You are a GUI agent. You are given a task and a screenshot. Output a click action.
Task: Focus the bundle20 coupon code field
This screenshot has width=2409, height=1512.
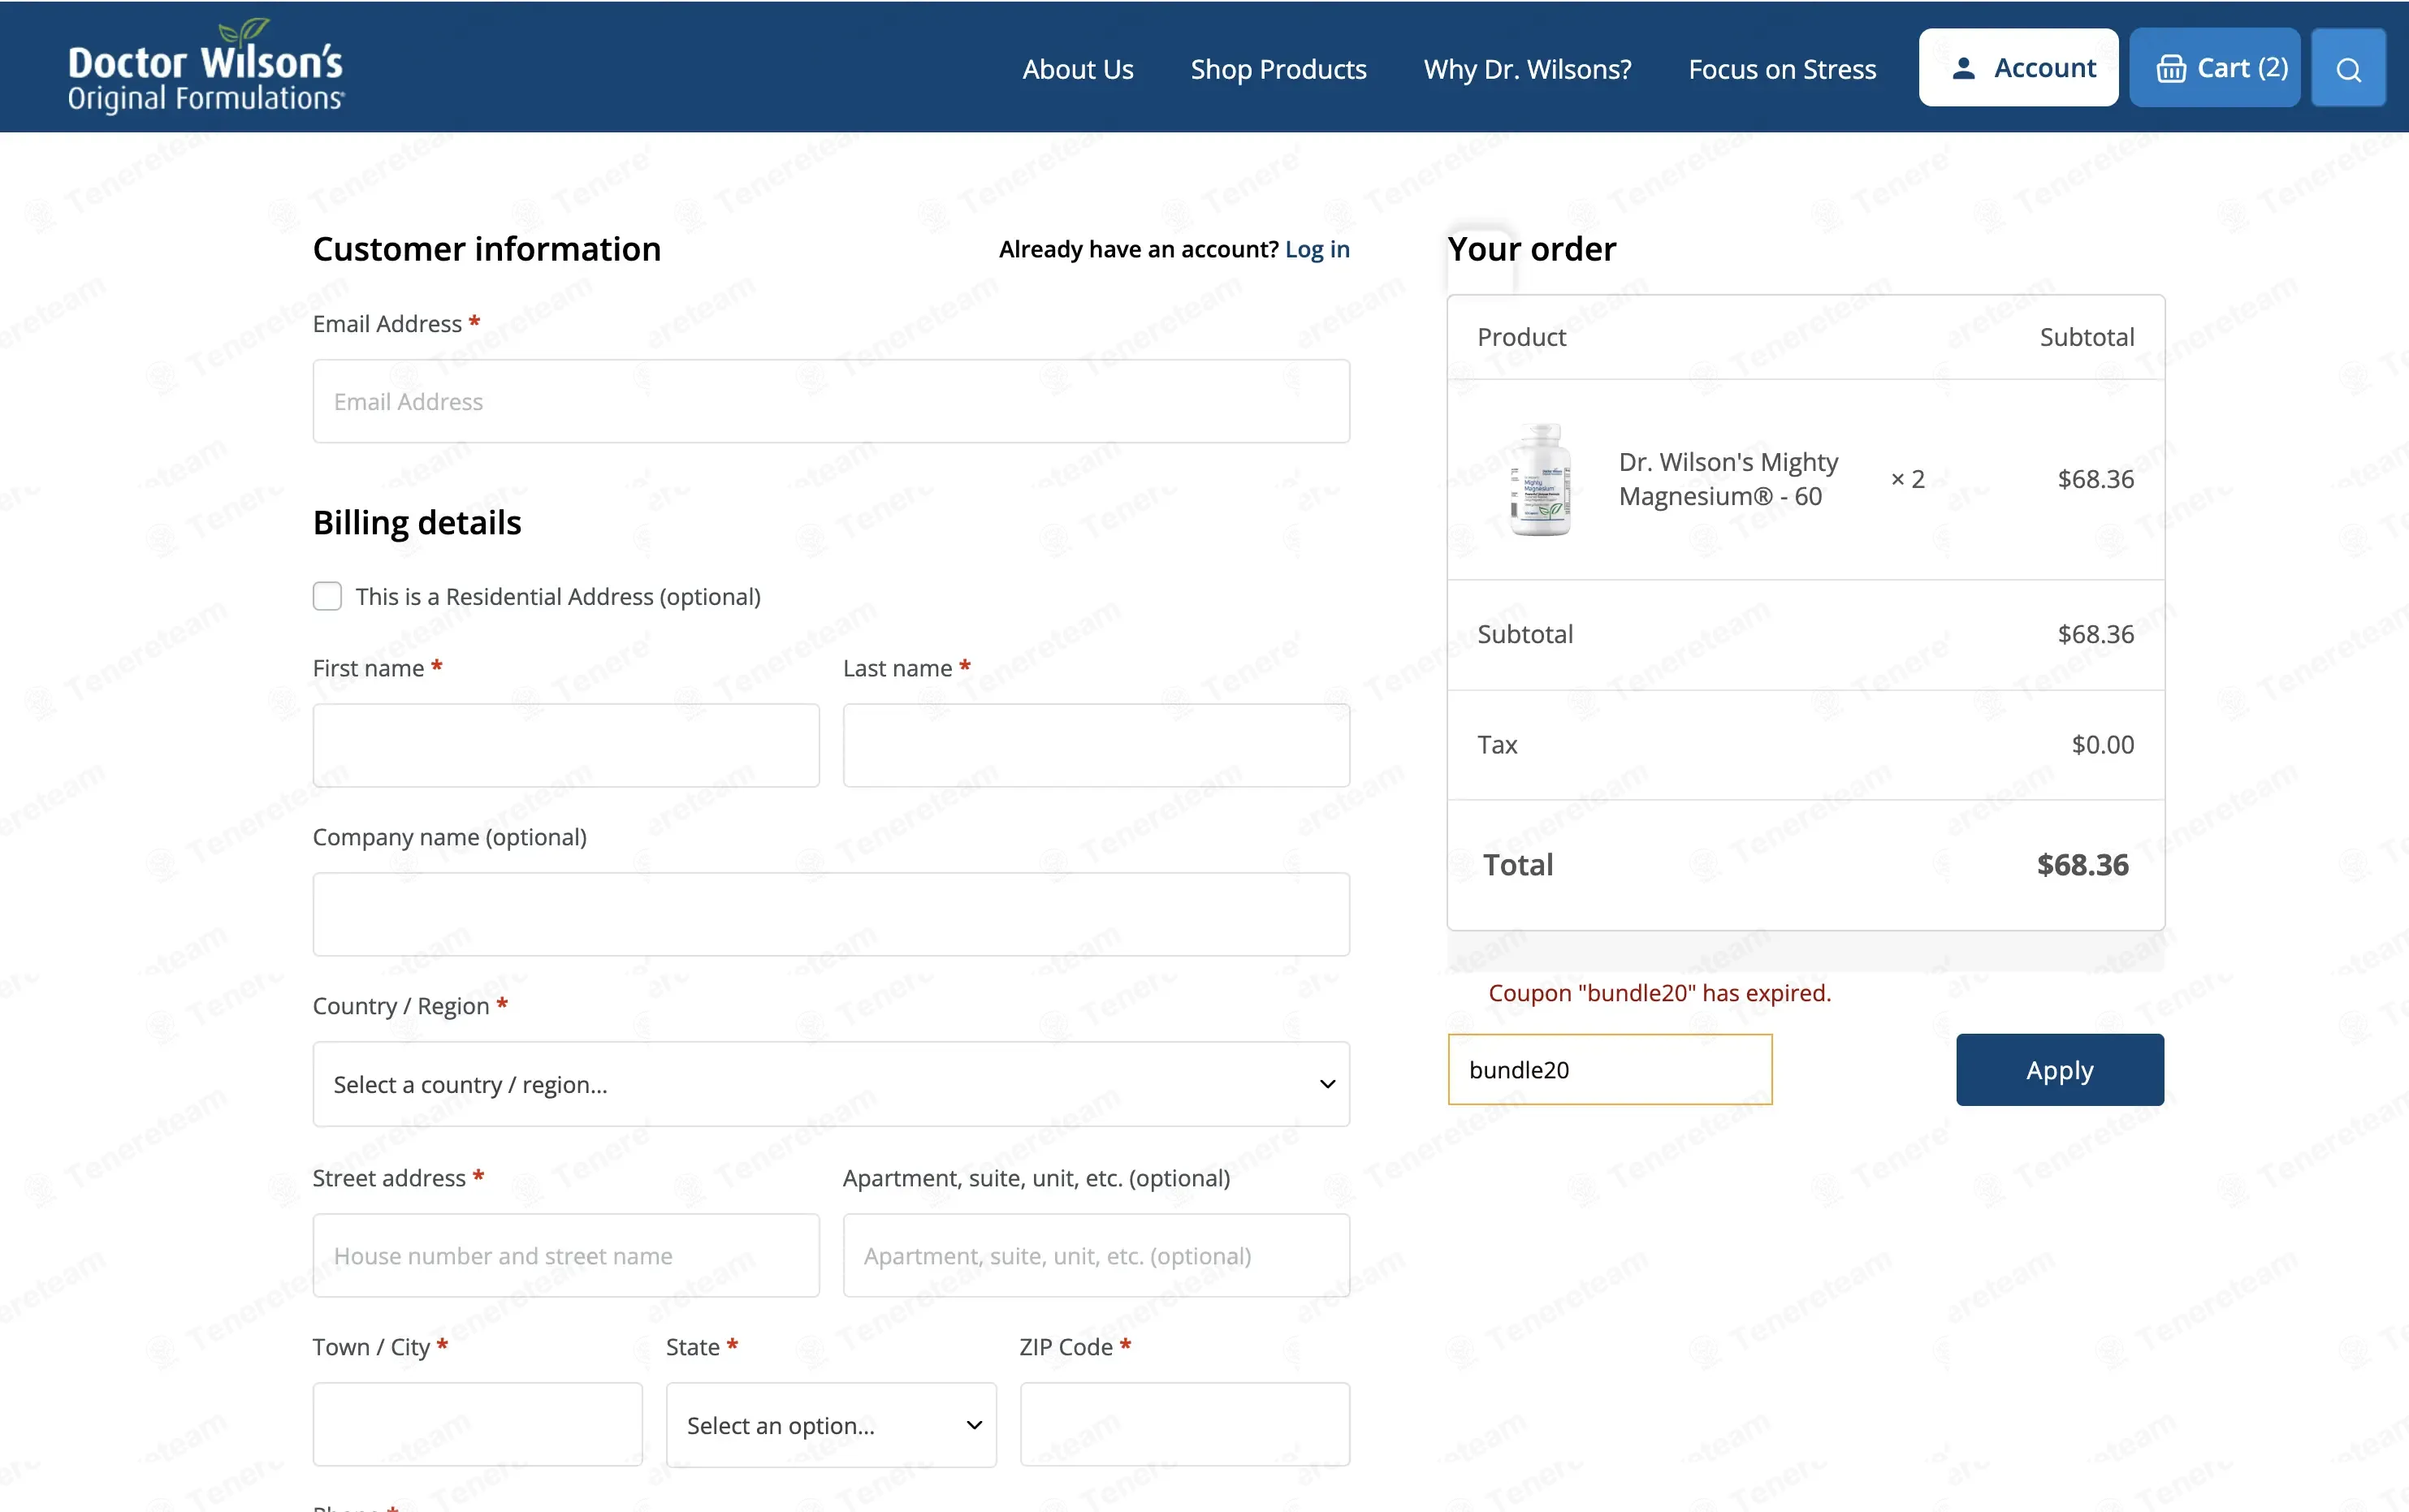1610,1070
